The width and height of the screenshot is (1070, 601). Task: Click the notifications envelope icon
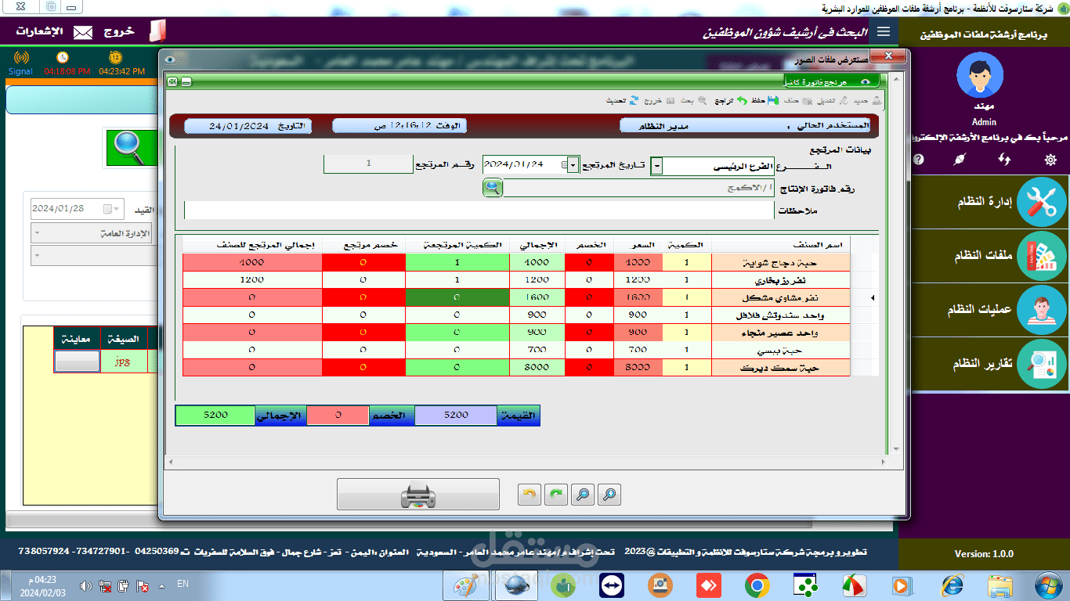click(x=83, y=32)
